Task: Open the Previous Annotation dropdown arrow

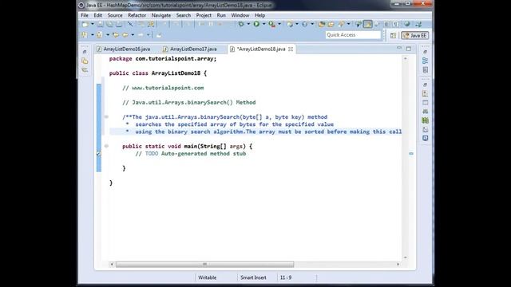Action: [107, 35]
